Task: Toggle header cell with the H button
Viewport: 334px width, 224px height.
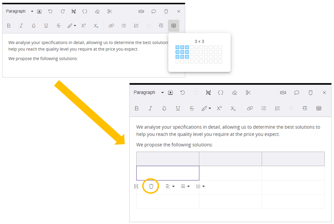Action: pos(136,186)
